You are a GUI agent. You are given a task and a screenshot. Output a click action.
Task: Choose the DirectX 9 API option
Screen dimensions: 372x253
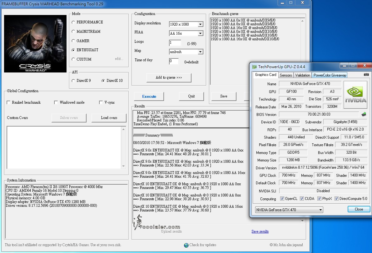pos(73,81)
